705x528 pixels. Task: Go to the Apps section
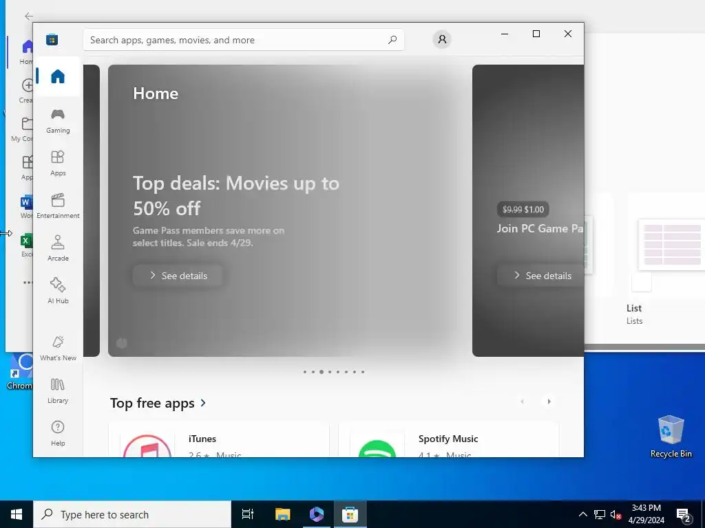pos(58,163)
